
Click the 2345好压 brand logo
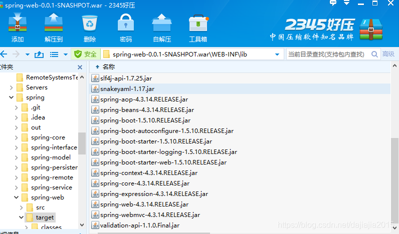tap(326, 29)
